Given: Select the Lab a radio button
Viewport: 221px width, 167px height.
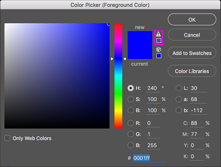Looking at the screenshot, I should (x=179, y=99).
